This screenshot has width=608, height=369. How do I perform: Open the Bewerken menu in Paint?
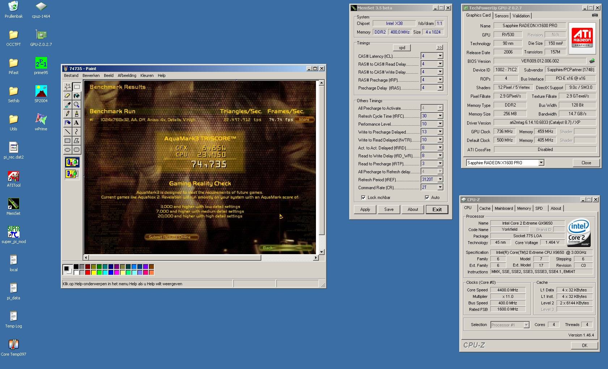click(x=91, y=75)
